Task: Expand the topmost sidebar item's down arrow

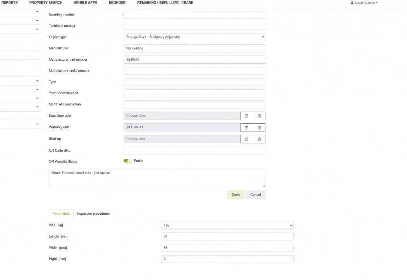Action: pyautogui.click(x=37, y=11)
